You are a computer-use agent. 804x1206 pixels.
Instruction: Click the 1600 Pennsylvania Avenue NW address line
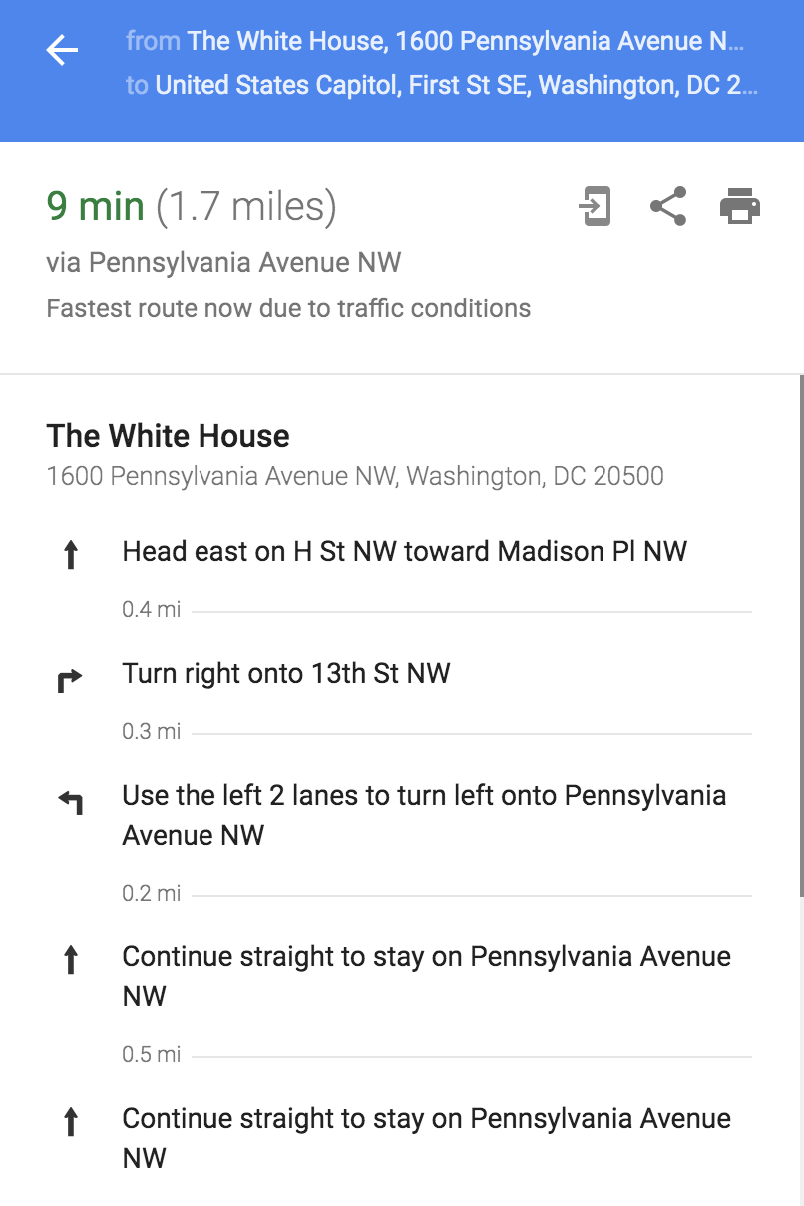[355, 476]
